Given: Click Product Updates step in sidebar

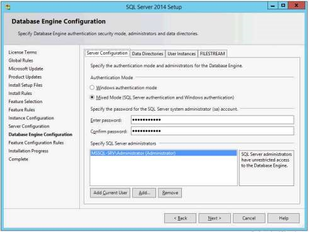Looking at the screenshot, I should tap(25, 77).
